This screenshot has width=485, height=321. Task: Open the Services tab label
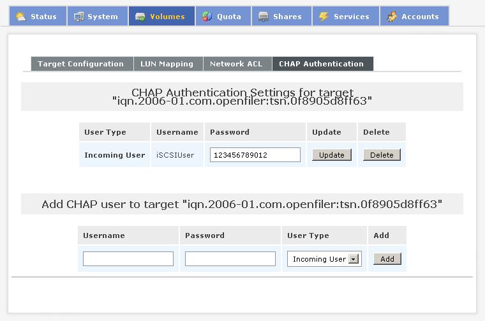351,17
